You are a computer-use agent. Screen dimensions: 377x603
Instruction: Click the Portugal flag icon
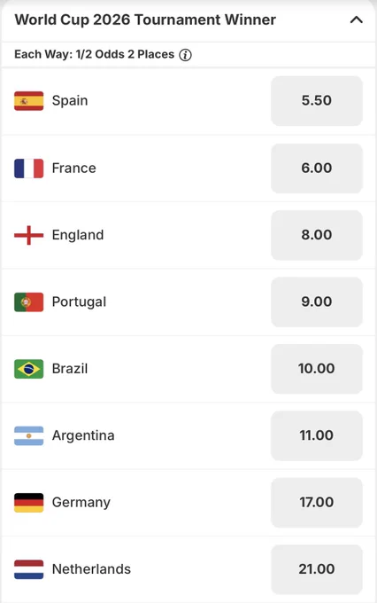point(29,302)
